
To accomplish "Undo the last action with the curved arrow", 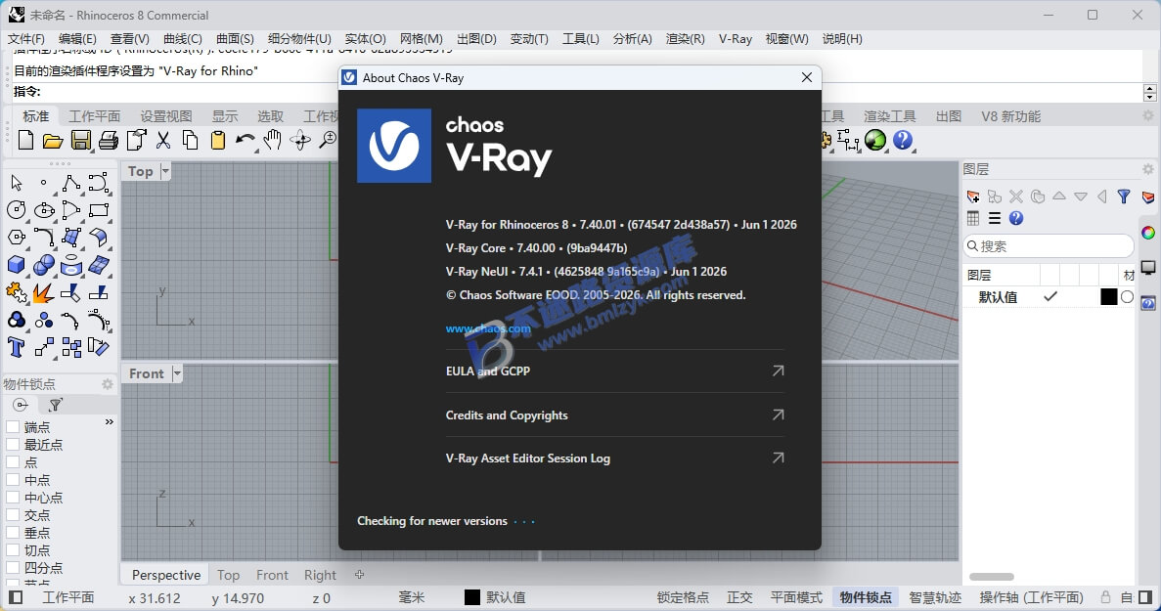I will [246, 140].
